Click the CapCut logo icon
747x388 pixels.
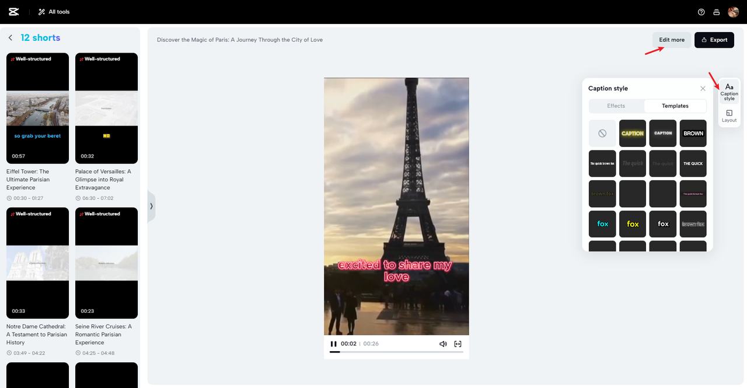14,12
